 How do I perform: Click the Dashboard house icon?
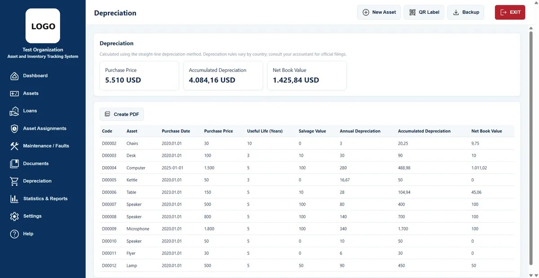tap(14, 76)
